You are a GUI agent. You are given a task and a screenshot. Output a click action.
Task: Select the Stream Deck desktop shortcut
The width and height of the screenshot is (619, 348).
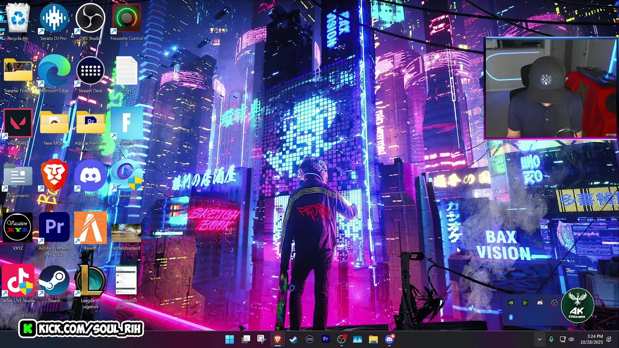pos(90,75)
